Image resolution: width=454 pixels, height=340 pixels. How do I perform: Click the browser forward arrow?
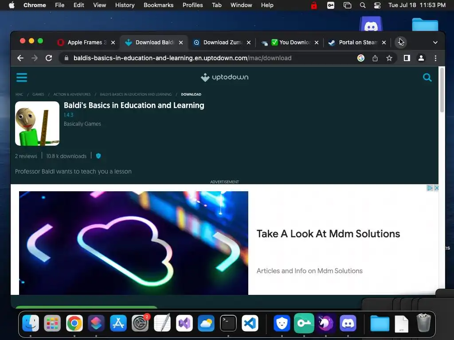pos(35,58)
